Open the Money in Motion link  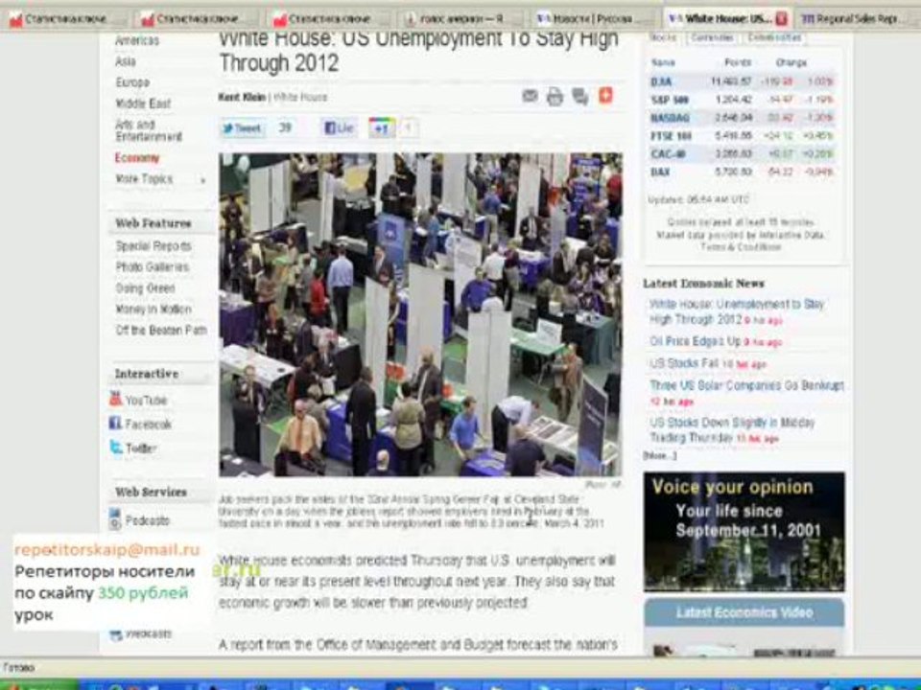click(x=153, y=310)
